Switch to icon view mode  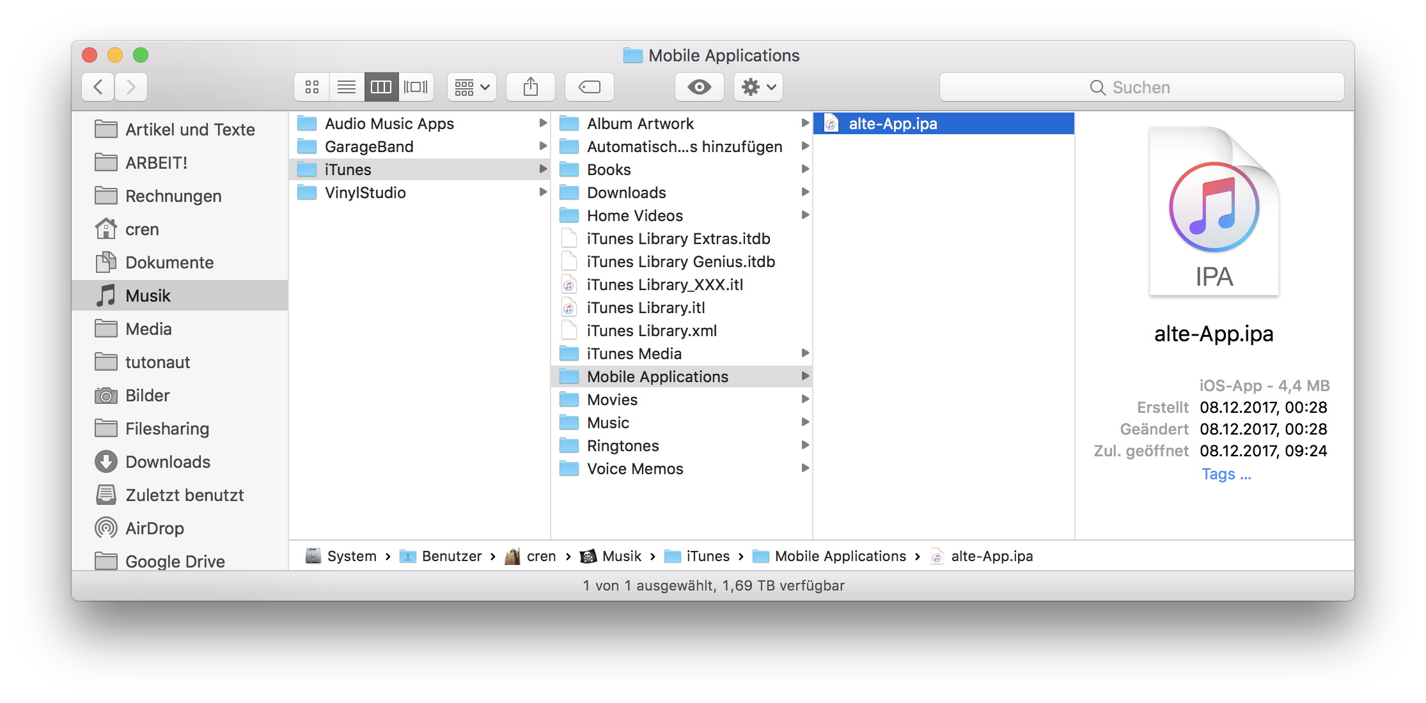pyautogui.click(x=312, y=87)
